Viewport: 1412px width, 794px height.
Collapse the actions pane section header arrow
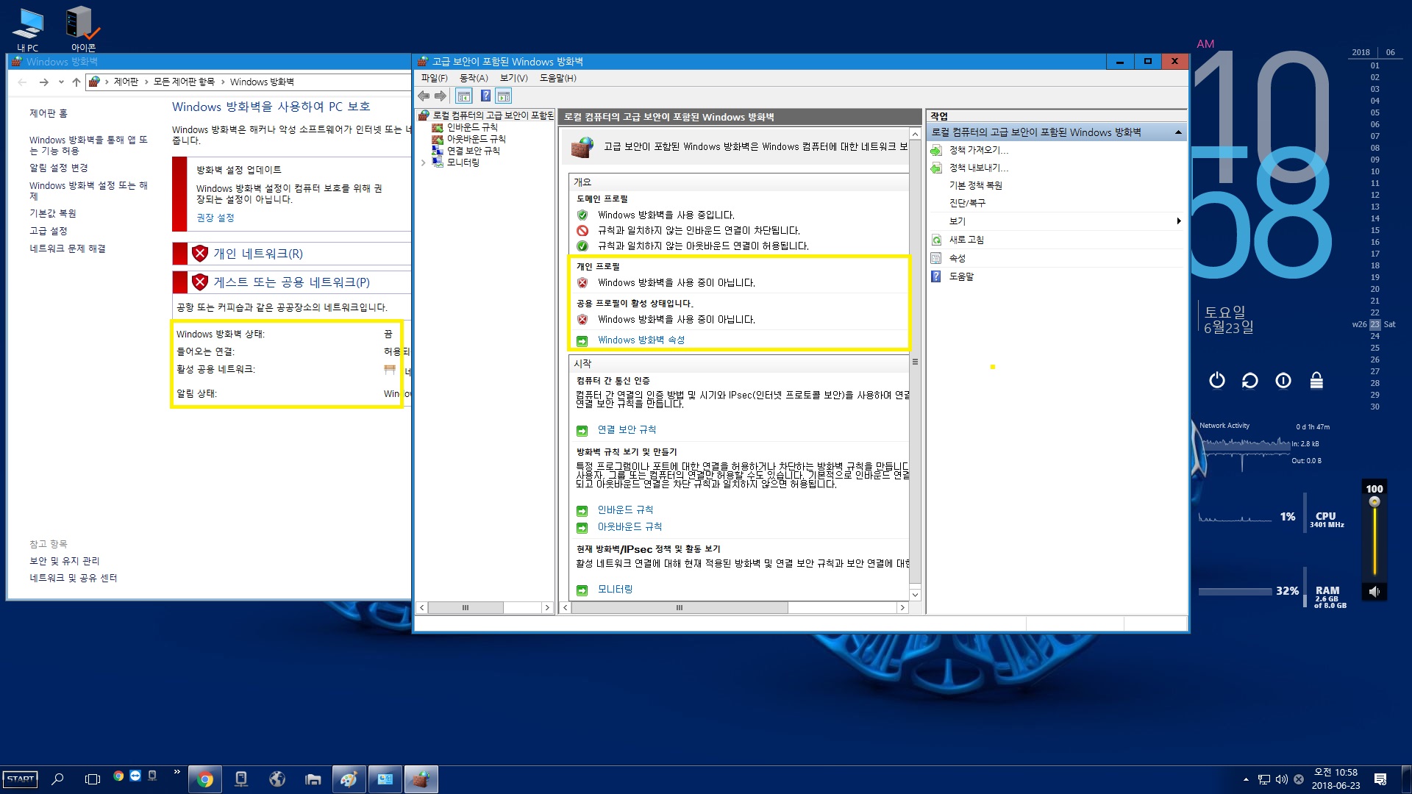pyautogui.click(x=1178, y=132)
